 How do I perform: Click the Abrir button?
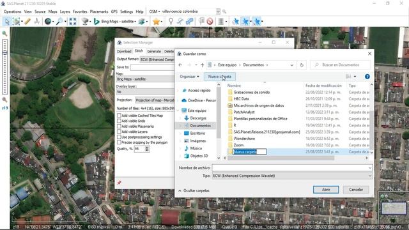[x=326, y=190]
